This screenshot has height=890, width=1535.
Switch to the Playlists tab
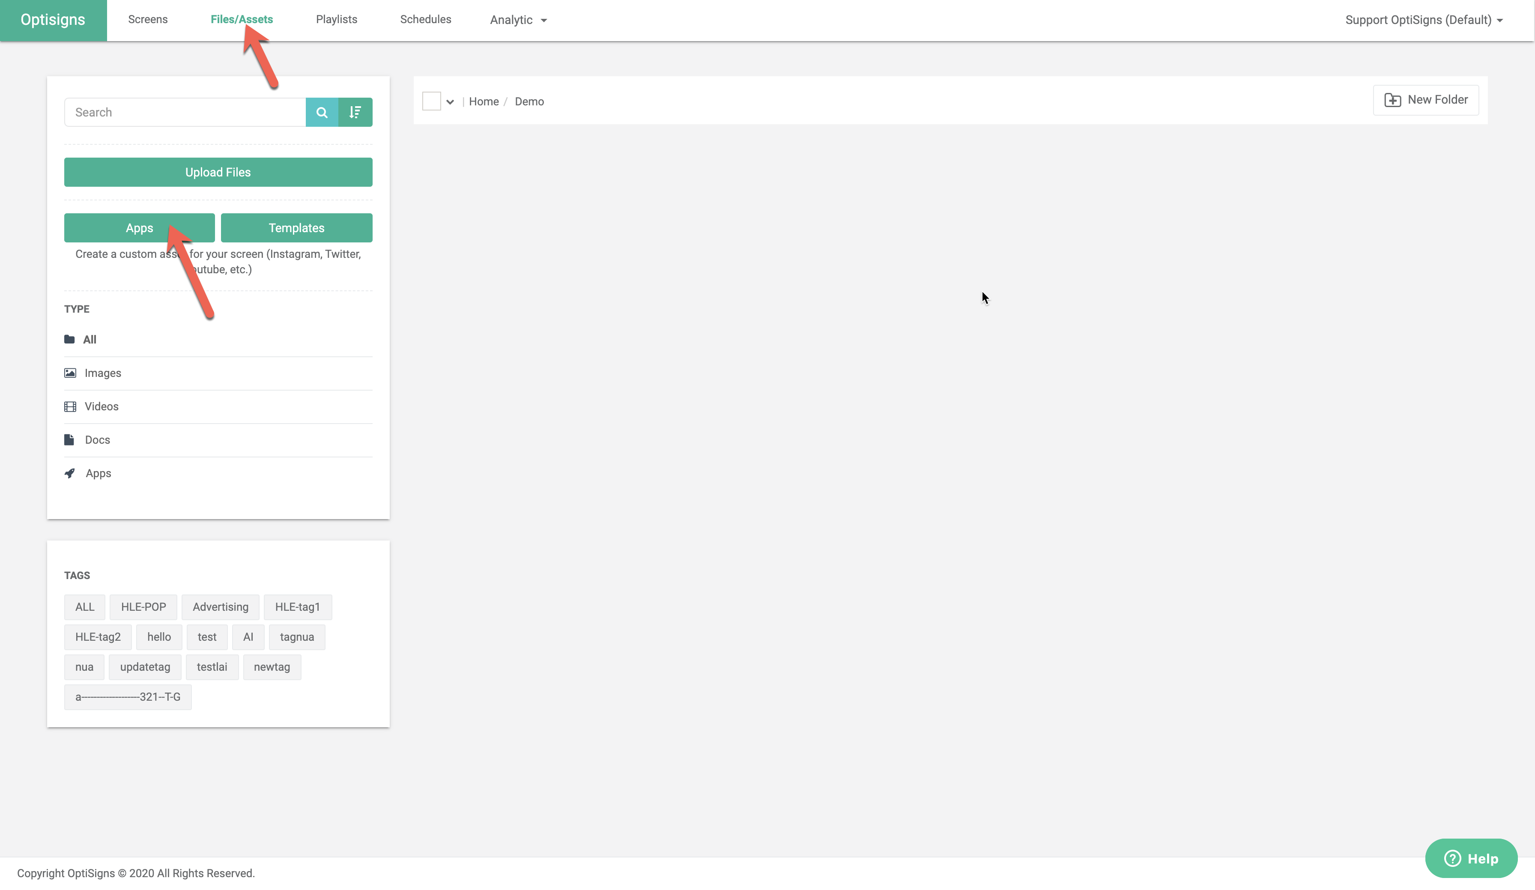coord(336,20)
